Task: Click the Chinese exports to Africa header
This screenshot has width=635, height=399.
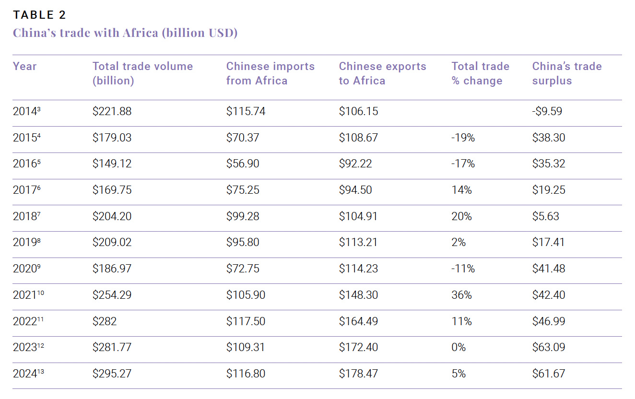Action: (382, 73)
